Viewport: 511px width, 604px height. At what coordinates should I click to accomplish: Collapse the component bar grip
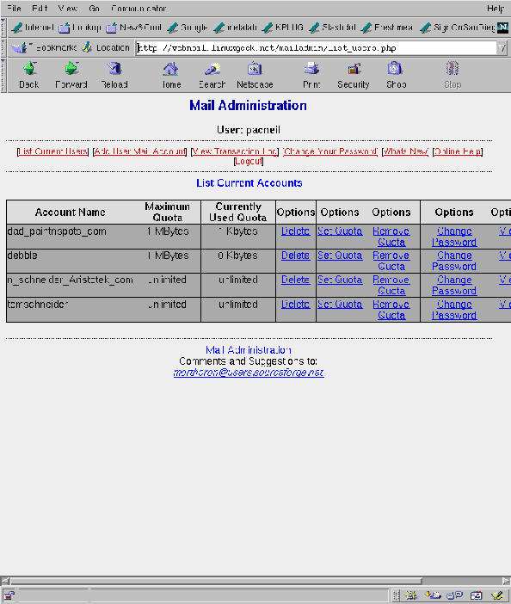click(x=397, y=595)
